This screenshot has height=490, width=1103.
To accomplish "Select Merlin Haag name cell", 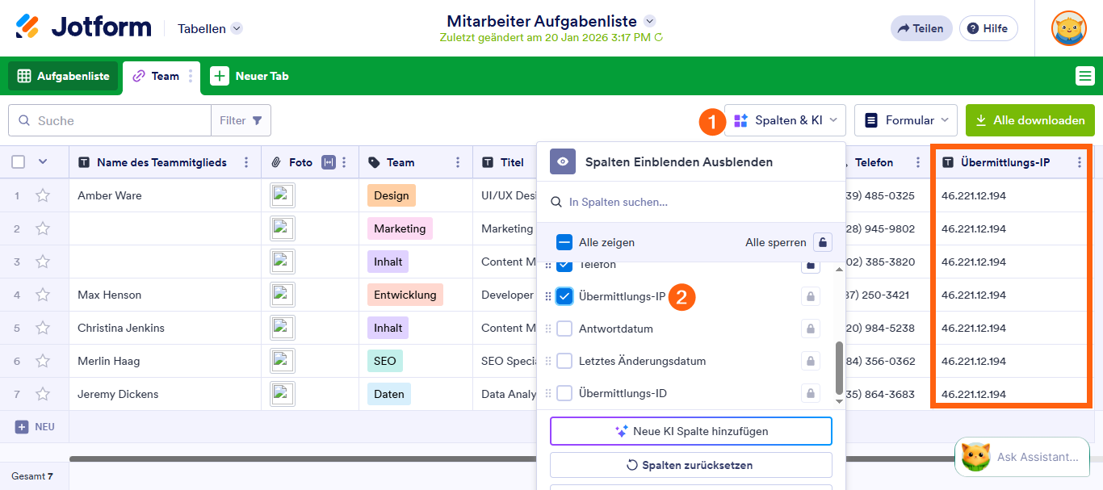I will pos(166,361).
